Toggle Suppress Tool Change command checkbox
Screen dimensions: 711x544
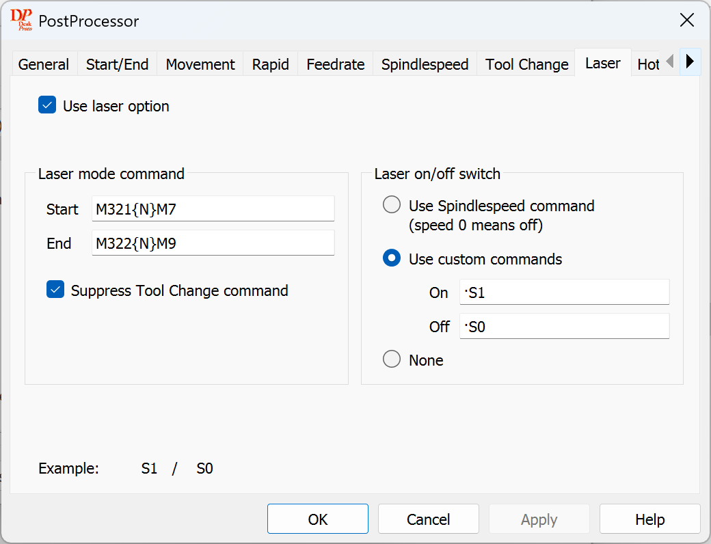click(x=55, y=290)
